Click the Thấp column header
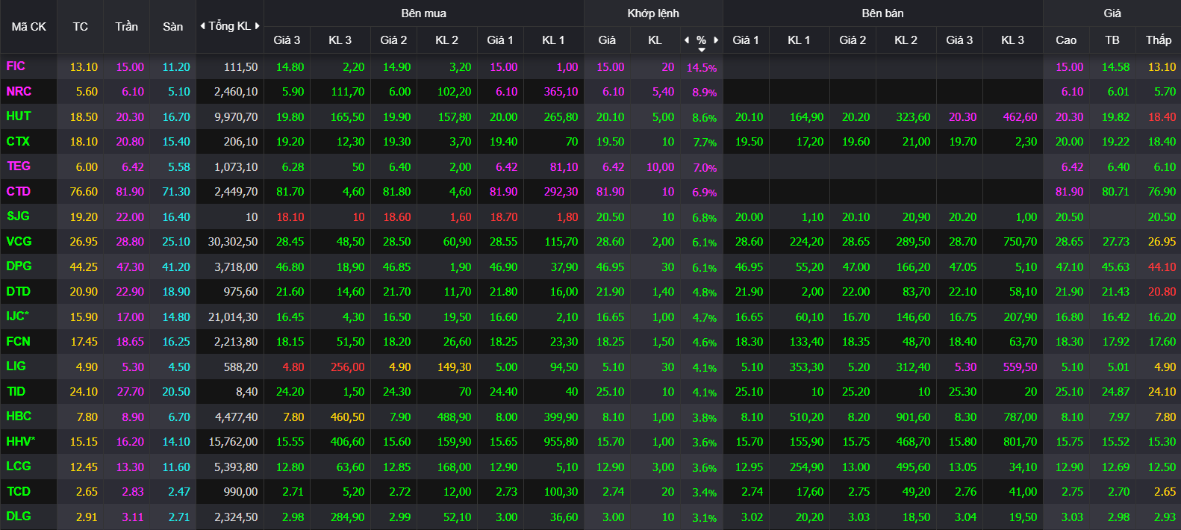The image size is (1181, 530). click(x=1159, y=40)
